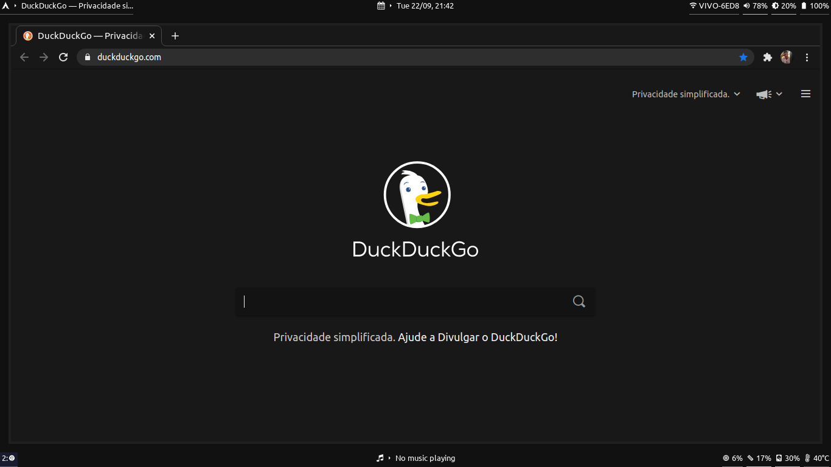This screenshot has width=831, height=467.
Task: Focus the DuckDuckGo search box
Action: point(415,302)
